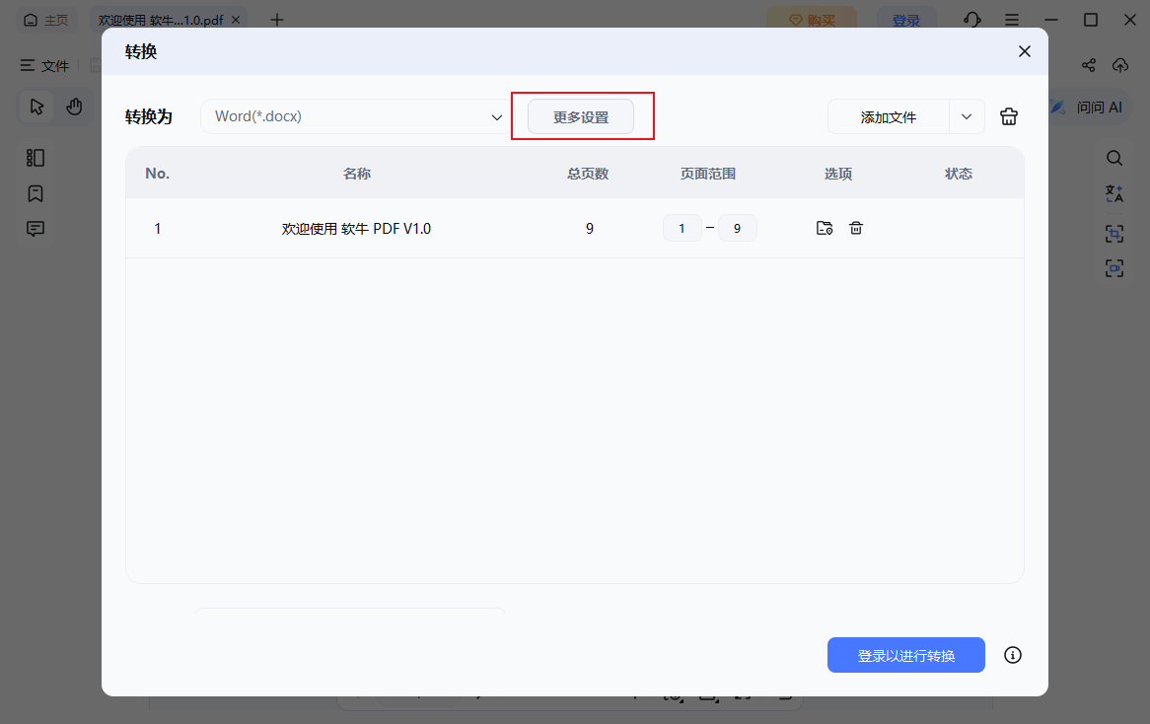Click the 添加文件 button

coord(889,116)
